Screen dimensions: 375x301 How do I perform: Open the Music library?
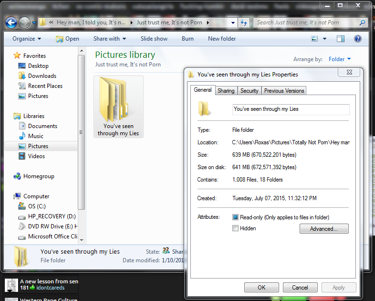tap(35, 136)
